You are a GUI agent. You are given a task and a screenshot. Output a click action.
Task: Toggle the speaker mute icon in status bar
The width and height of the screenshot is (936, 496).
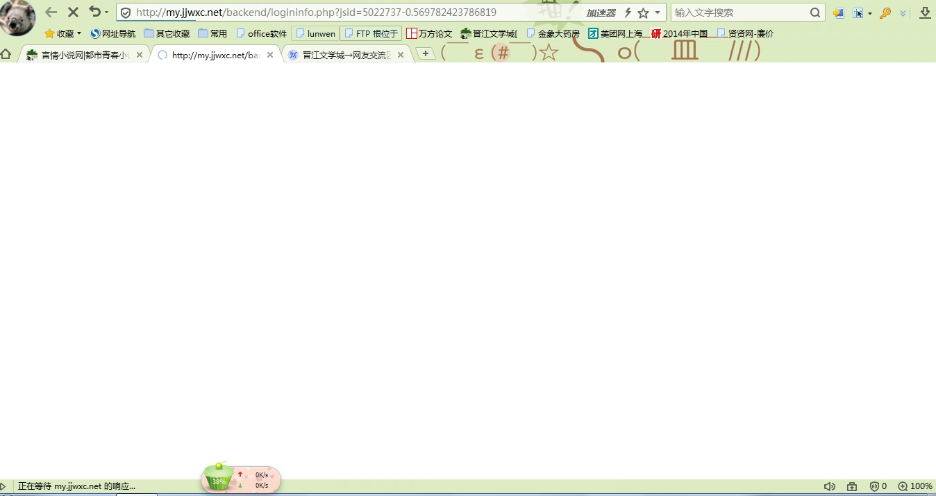pyautogui.click(x=829, y=486)
